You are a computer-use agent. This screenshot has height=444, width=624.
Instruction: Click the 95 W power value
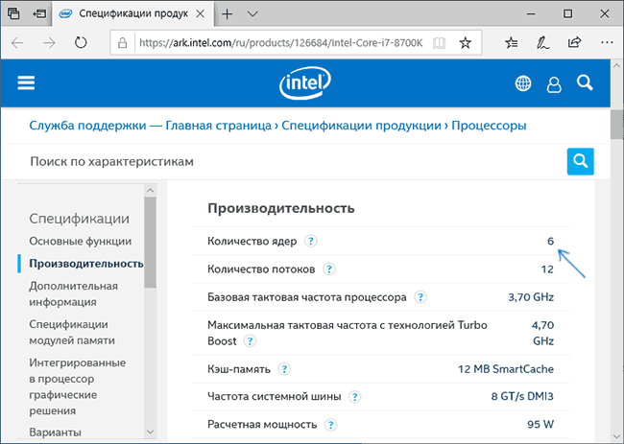click(x=540, y=425)
